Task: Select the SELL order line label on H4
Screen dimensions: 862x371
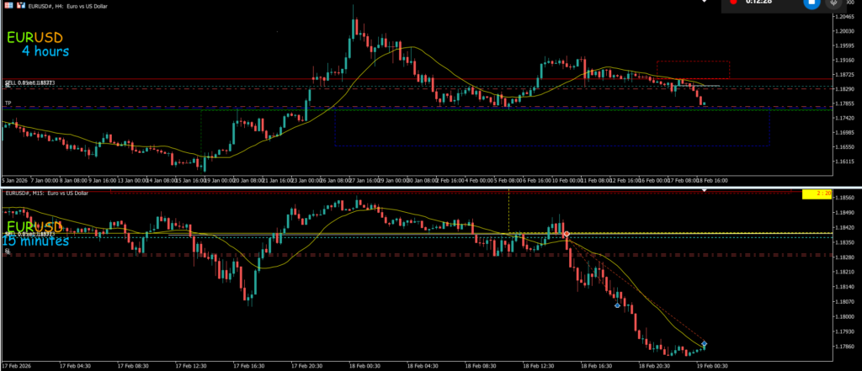Action: coord(30,82)
